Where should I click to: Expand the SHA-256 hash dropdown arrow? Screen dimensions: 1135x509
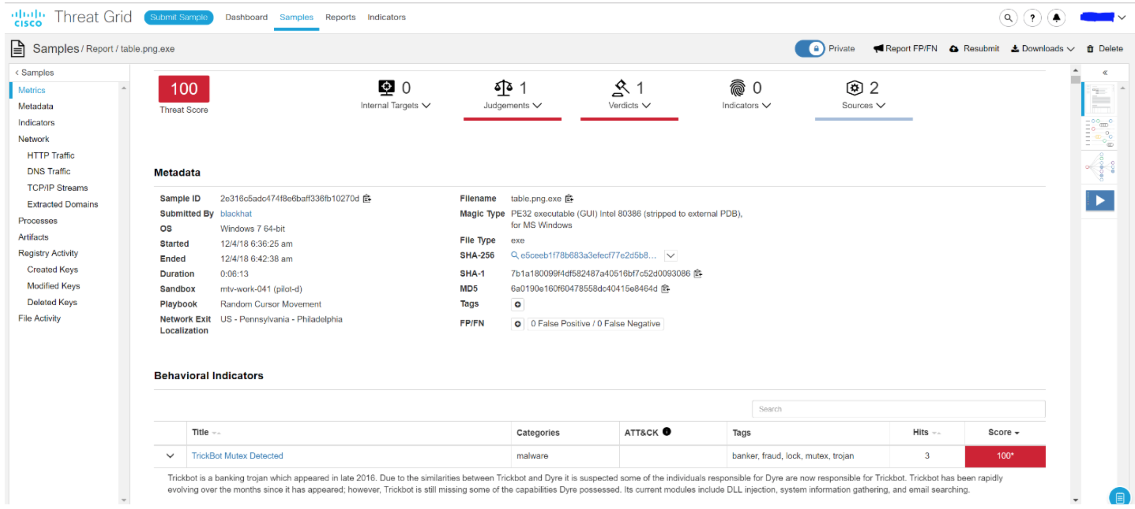pos(671,256)
